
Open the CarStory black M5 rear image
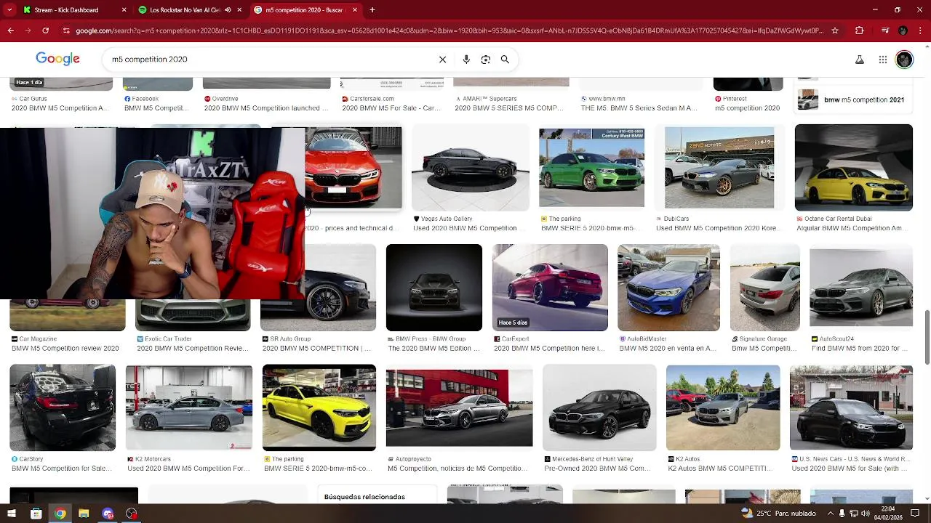coord(63,408)
